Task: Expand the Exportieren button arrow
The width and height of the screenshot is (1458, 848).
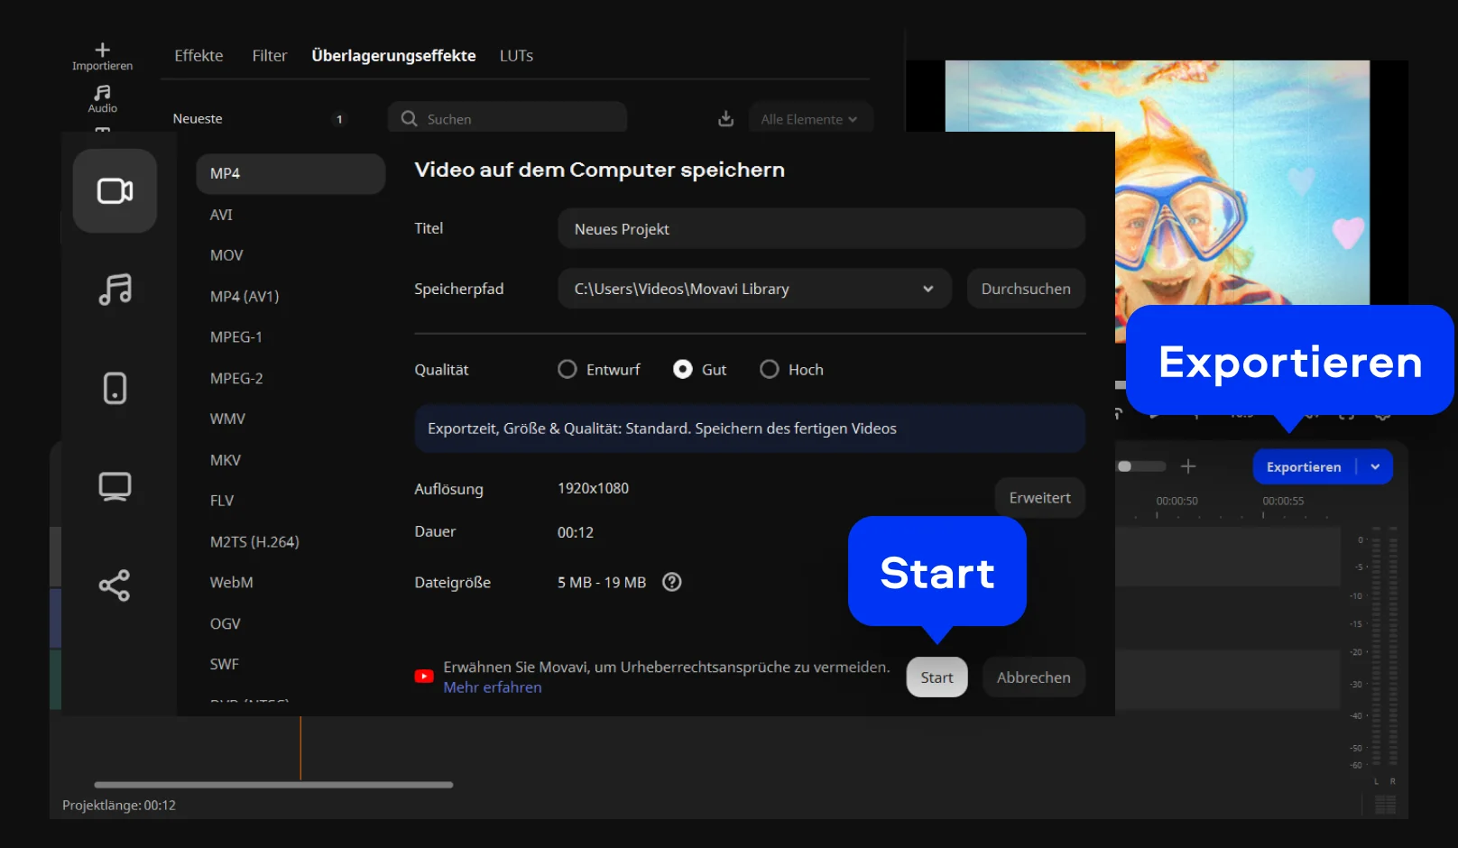Action: click(1375, 467)
